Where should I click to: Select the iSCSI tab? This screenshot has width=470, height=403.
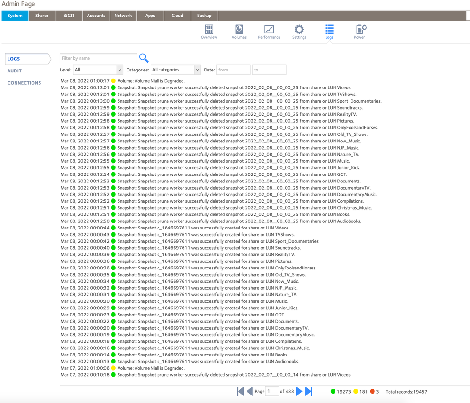pyautogui.click(x=69, y=15)
